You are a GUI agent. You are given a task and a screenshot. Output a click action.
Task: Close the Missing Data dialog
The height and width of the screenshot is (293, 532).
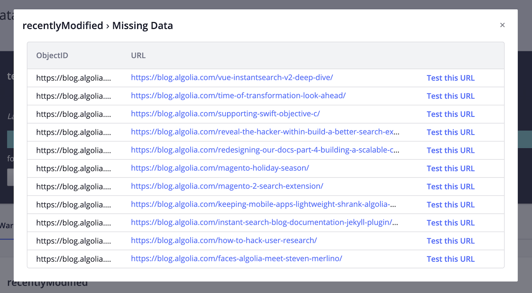(502, 25)
